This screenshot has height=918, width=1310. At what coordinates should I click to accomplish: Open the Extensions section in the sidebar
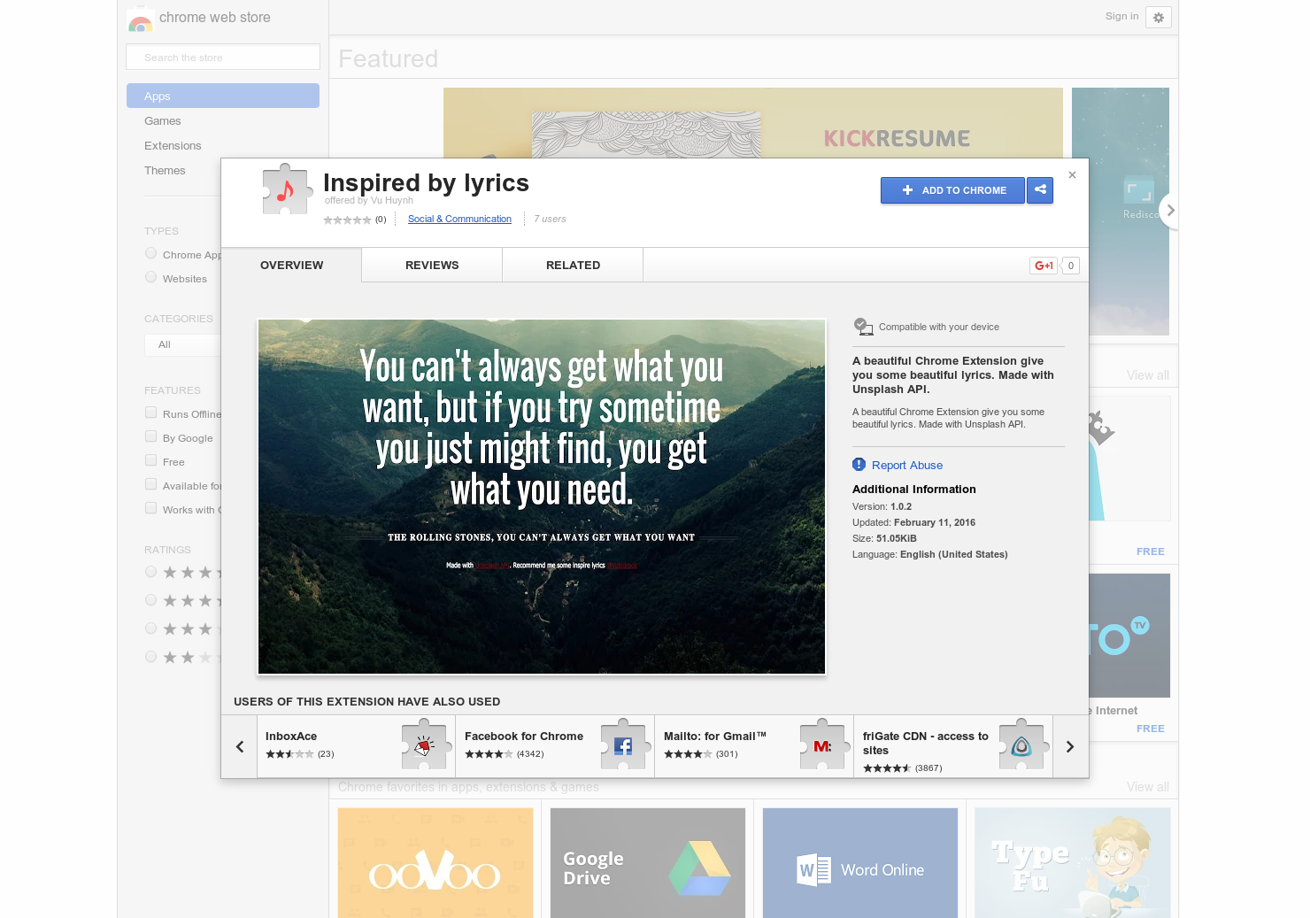173,145
